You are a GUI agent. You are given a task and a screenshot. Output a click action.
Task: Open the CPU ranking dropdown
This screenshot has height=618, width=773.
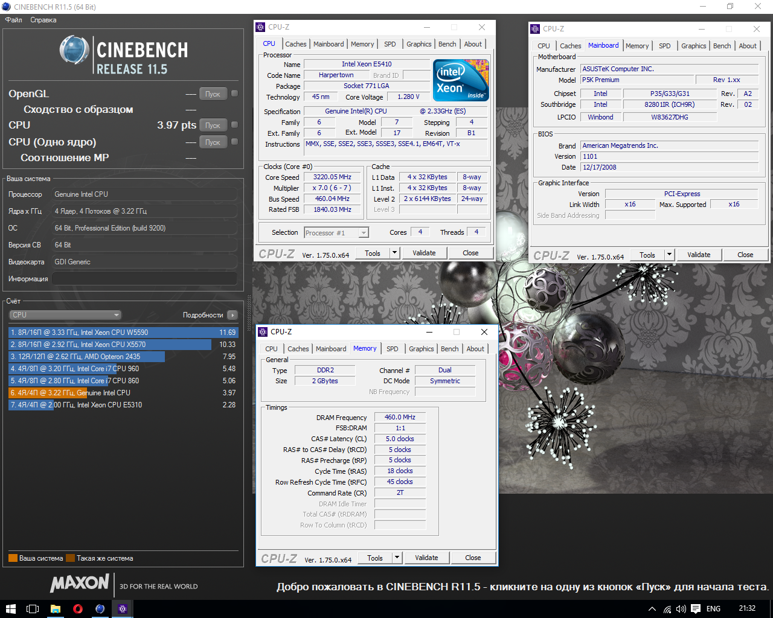65,315
